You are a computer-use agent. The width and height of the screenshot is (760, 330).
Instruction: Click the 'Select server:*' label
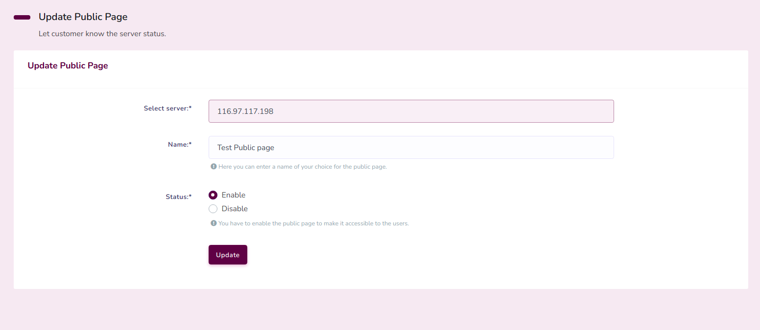tap(167, 109)
